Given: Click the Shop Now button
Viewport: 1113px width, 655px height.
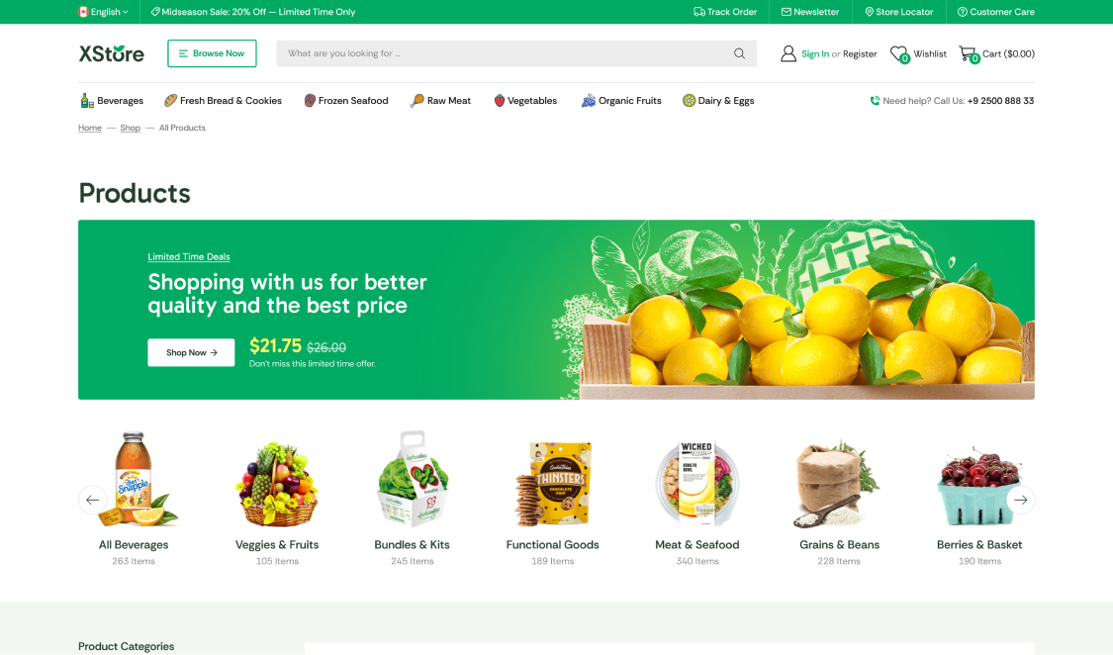Looking at the screenshot, I should 191,352.
